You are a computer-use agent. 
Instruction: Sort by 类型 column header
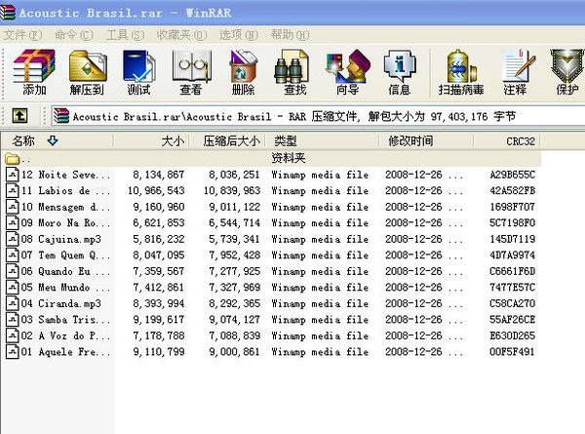[x=323, y=141]
